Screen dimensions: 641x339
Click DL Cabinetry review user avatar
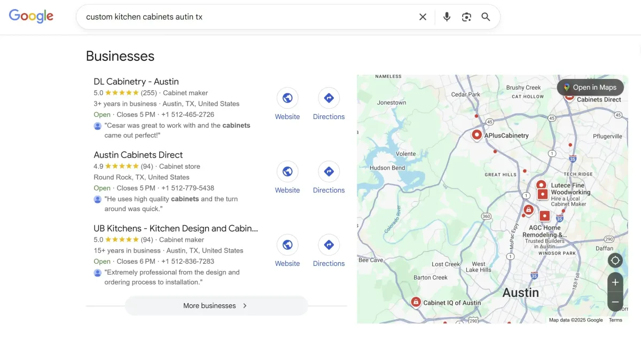pyautogui.click(x=98, y=126)
